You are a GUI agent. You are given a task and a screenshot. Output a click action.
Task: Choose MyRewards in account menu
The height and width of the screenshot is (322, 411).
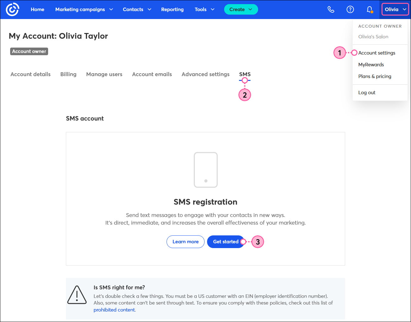click(371, 65)
